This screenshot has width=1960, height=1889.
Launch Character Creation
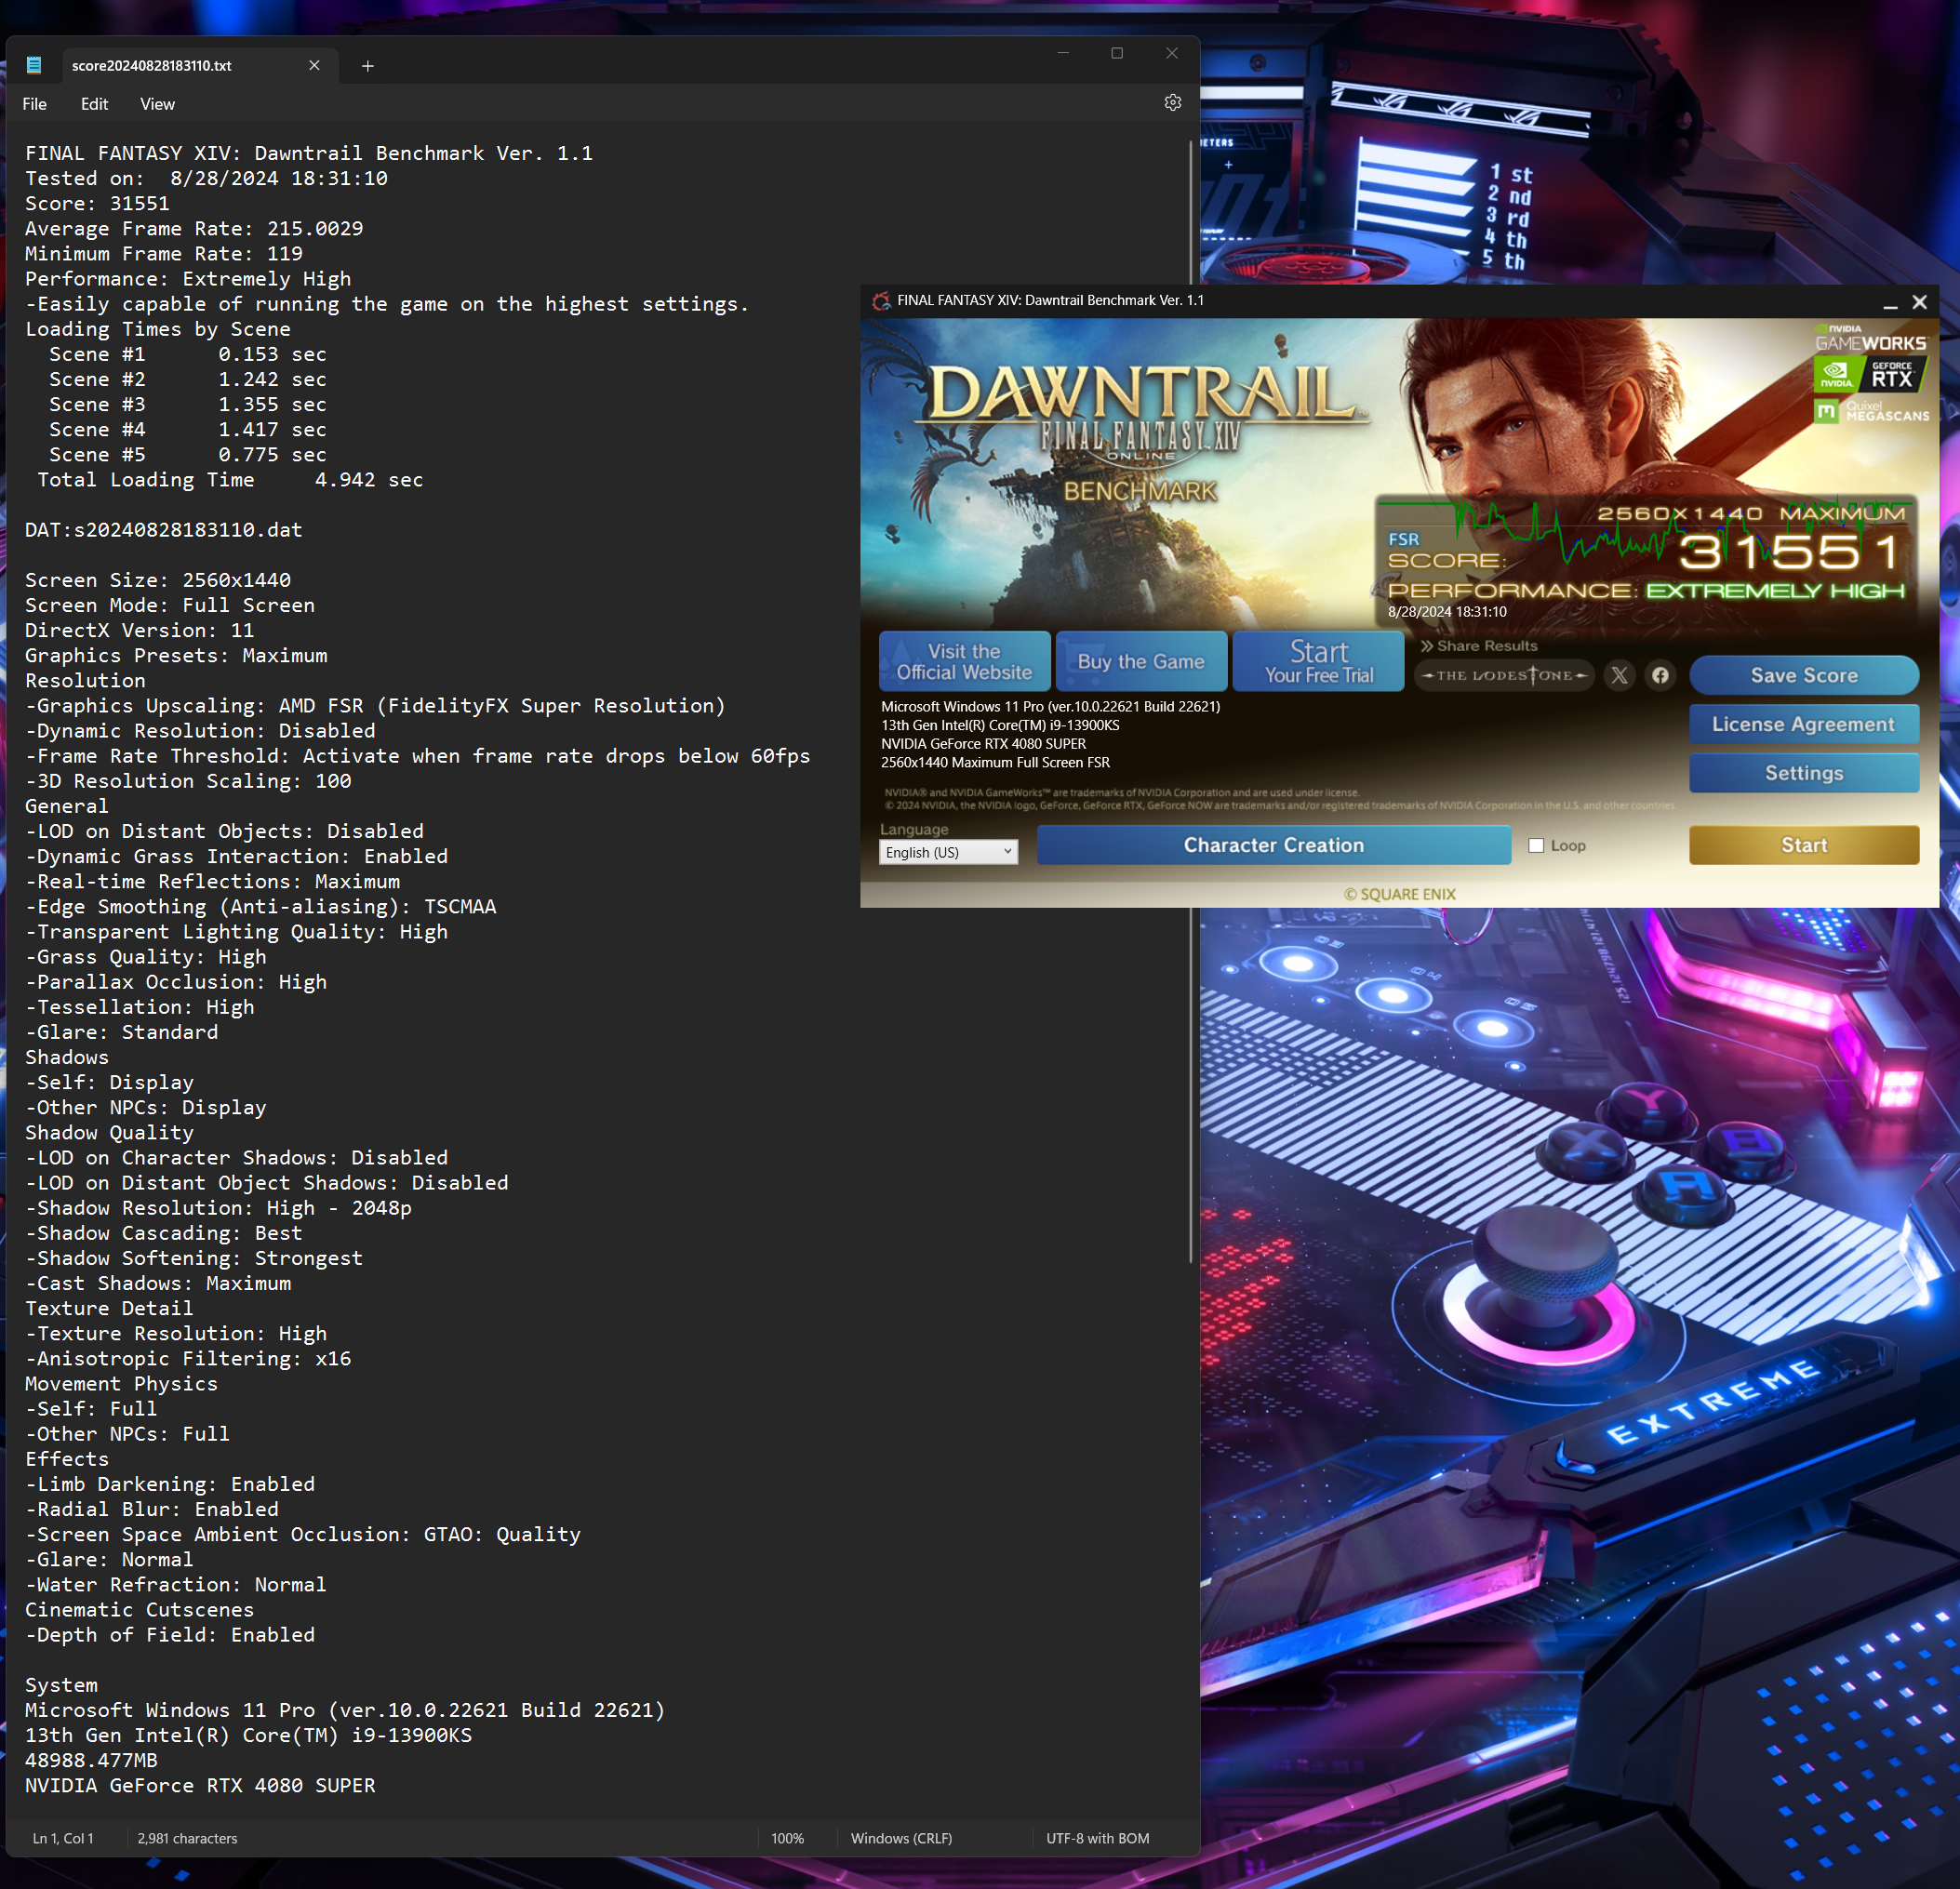(1273, 845)
